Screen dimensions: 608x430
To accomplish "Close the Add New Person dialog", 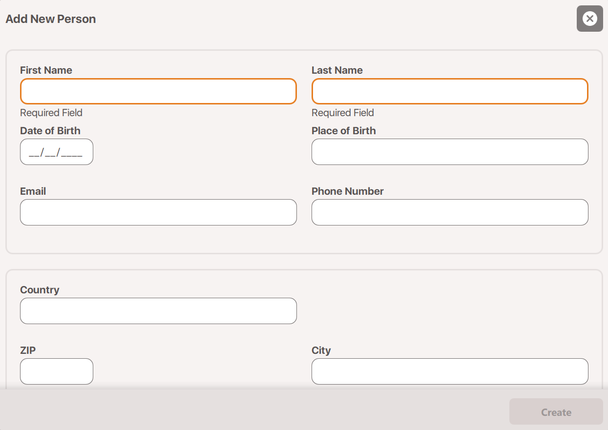I will pyautogui.click(x=589, y=19).
